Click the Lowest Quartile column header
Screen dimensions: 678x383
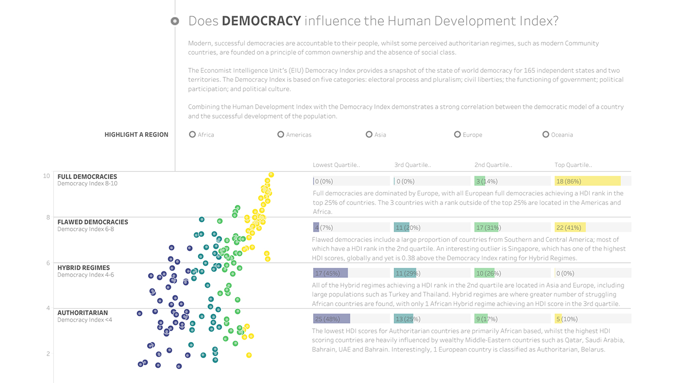click(x=336, y=165)
